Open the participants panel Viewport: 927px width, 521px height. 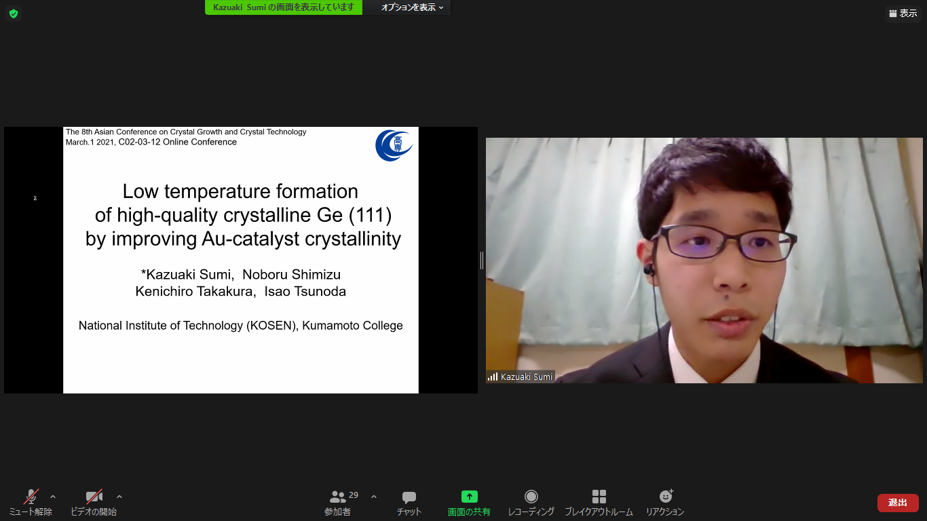pyautogui.click(x=338, y=502)
